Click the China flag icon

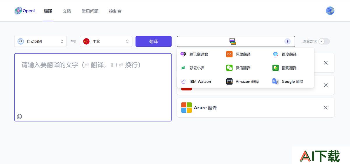pyautogui.click(x=86, y=41)
